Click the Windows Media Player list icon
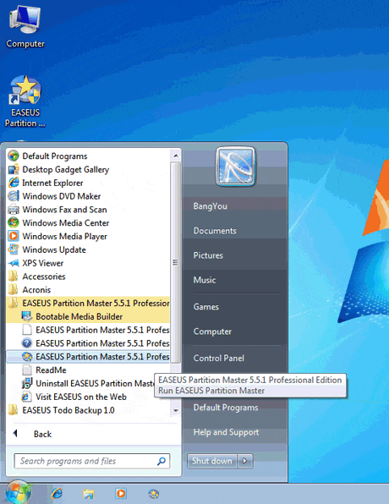Viewport: 389px width, 504px height. 14,236
